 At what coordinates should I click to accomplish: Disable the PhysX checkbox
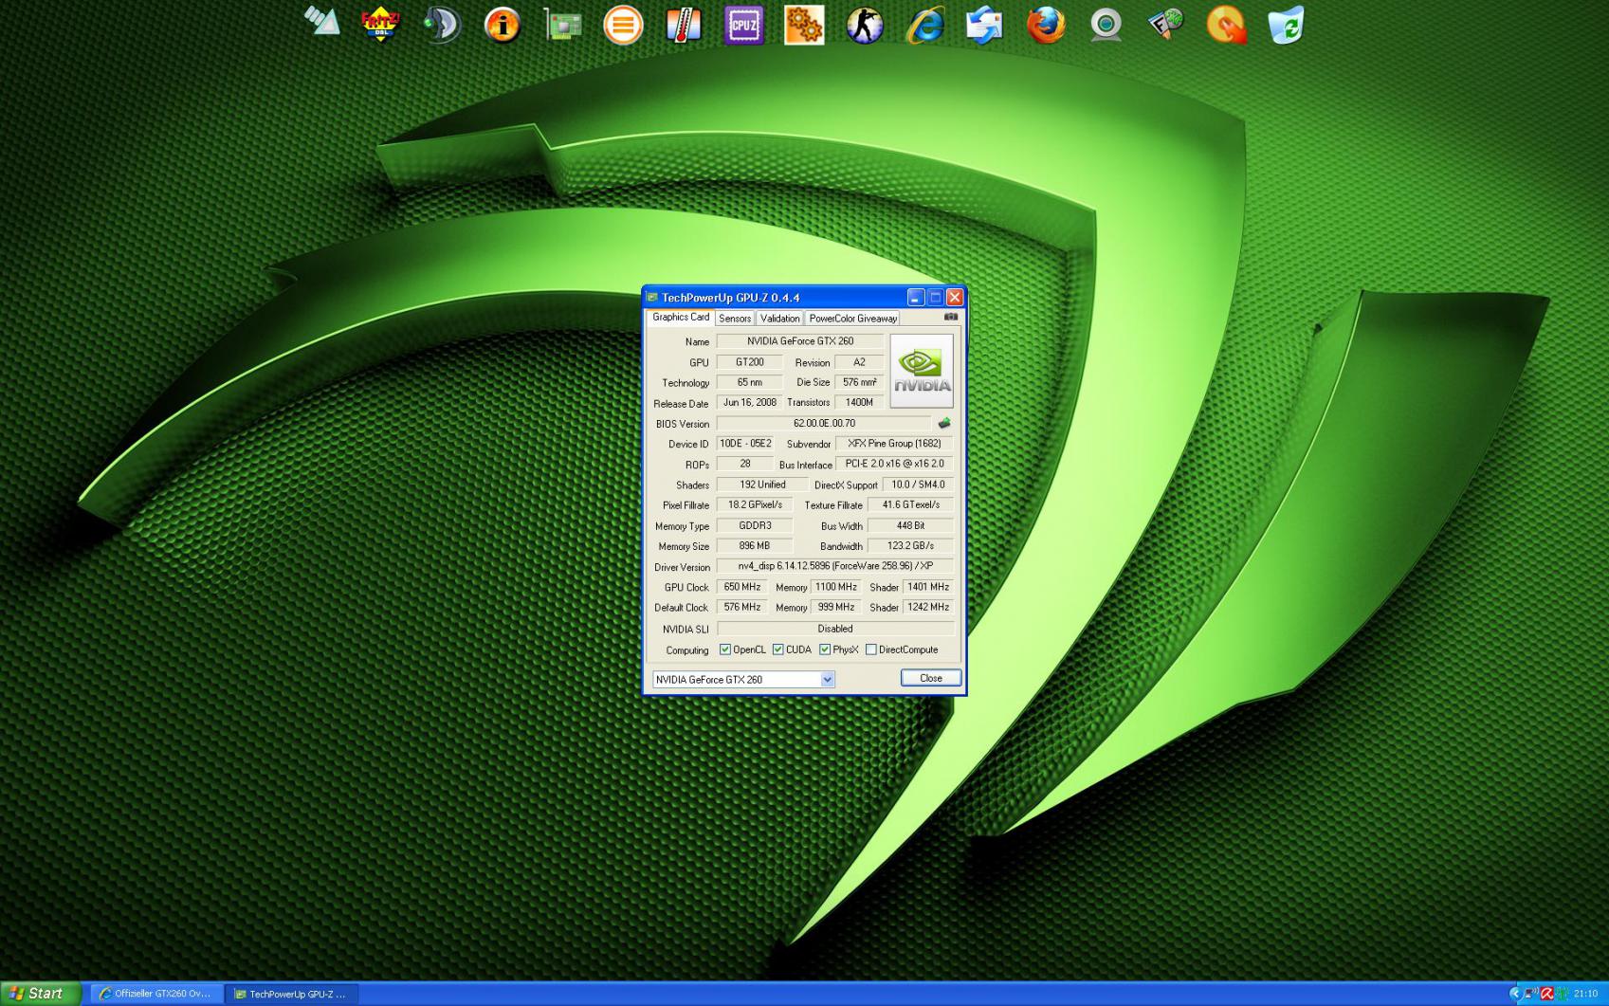pyautogui.click(x=825, y=649)
